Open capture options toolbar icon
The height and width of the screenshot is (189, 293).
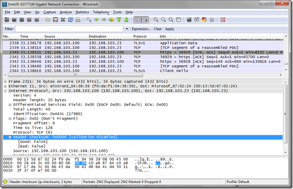click(14, 19)
